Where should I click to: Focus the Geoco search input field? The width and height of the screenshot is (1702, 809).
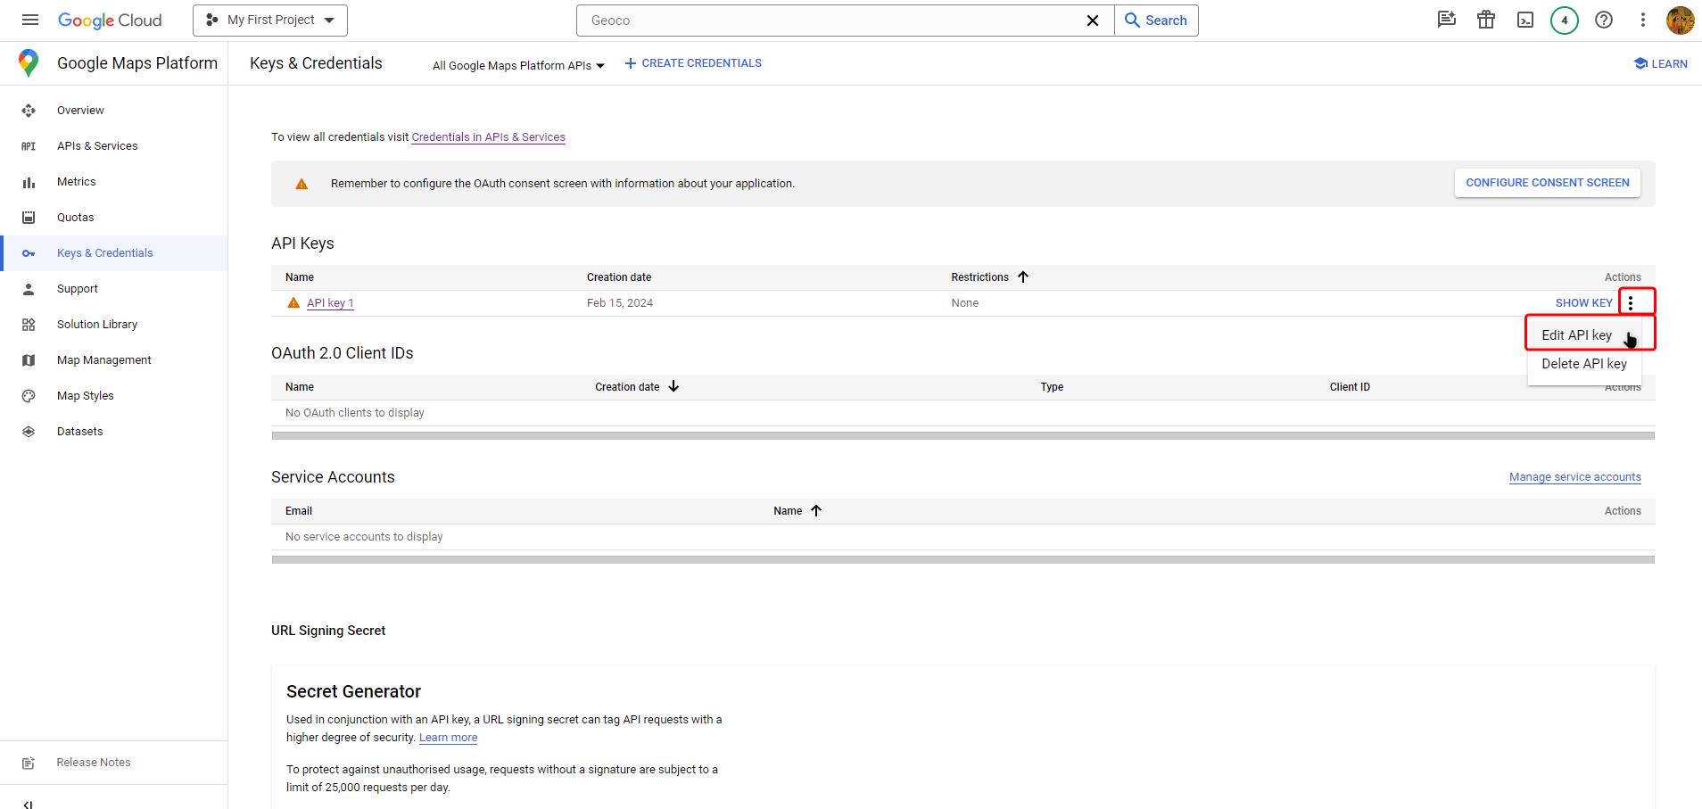[x=833, y=21]
